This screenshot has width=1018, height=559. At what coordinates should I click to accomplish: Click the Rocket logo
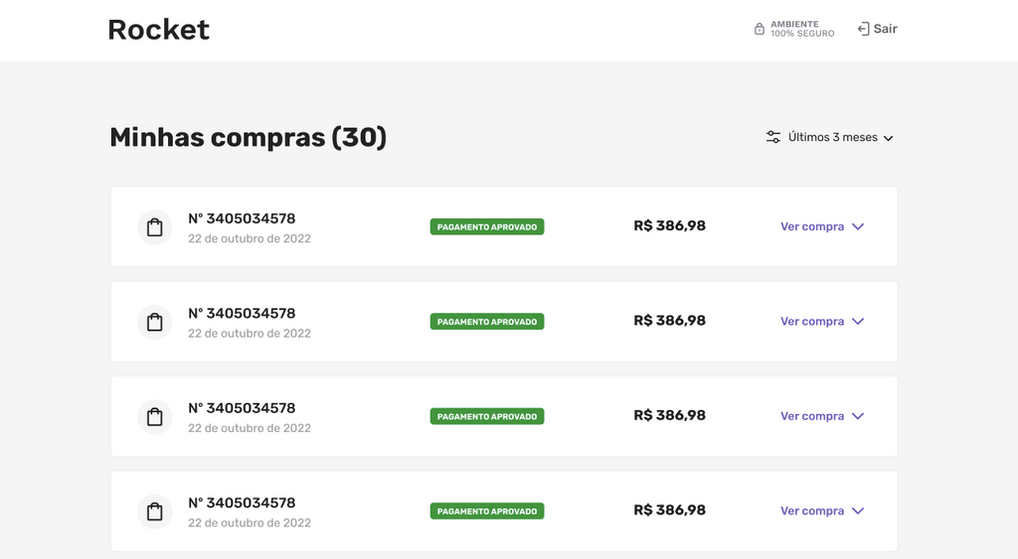(158, 30)
